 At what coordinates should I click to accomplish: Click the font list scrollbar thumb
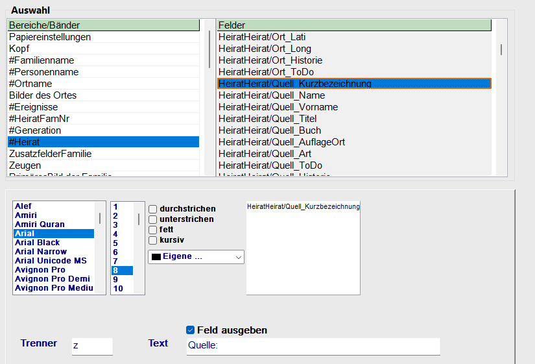point(100,218)
